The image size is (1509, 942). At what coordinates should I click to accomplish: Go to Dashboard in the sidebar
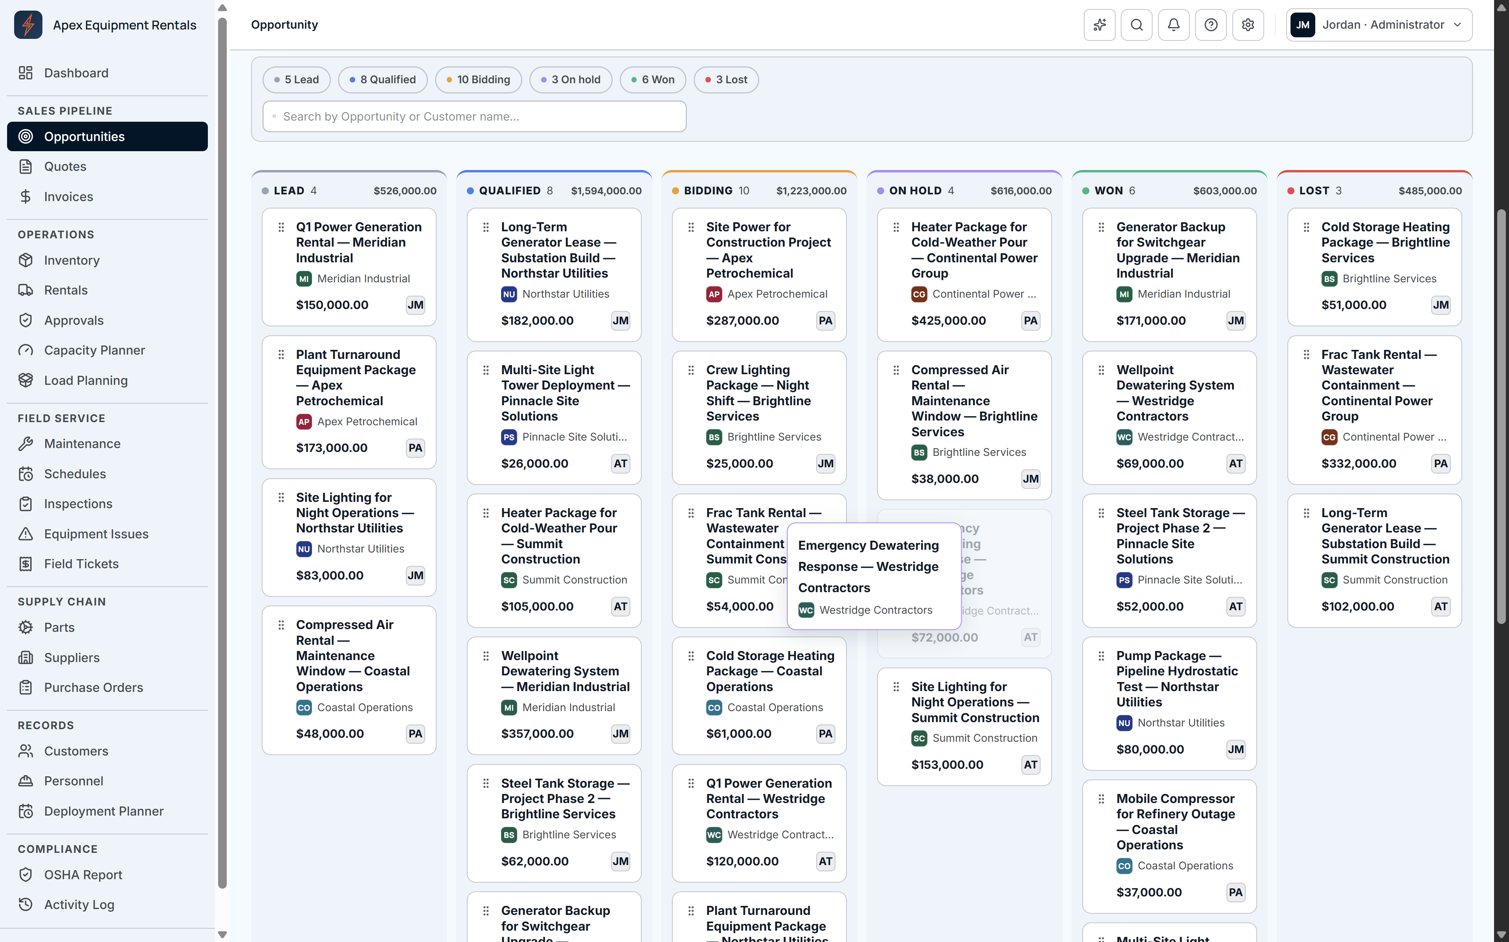(x=107, y=73)
